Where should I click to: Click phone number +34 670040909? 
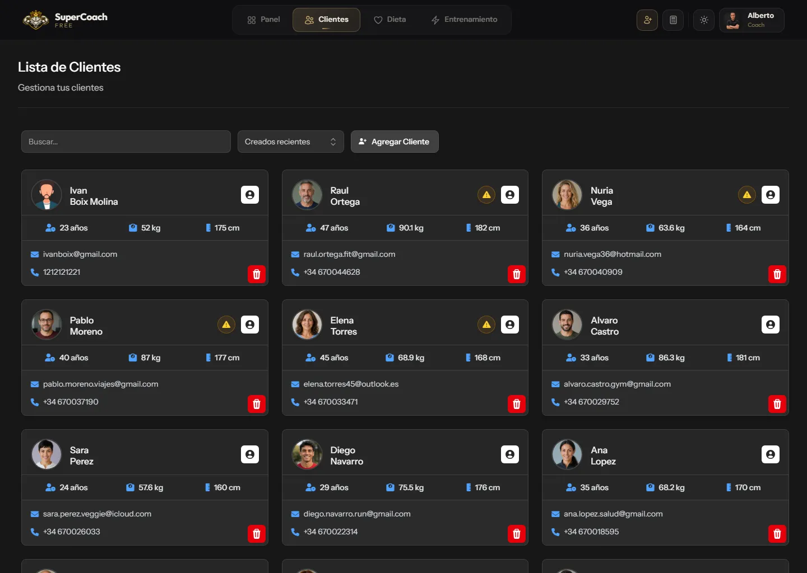click(x=593, y=272)
